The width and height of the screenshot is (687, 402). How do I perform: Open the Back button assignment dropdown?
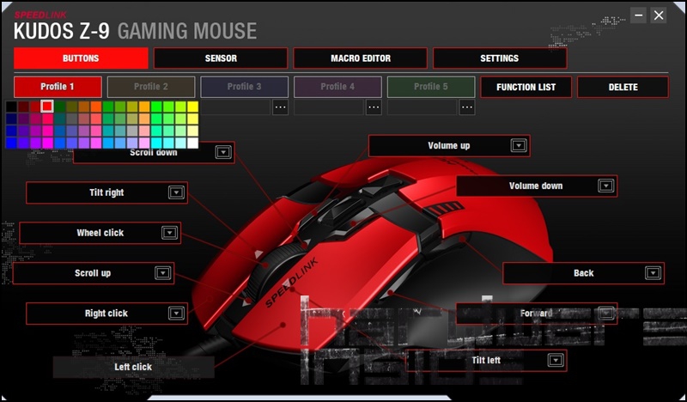pos(652,273)
